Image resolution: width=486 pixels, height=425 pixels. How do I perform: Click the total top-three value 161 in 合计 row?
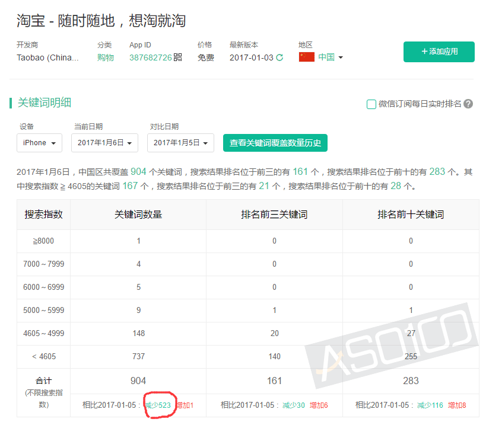coord(275,381)
